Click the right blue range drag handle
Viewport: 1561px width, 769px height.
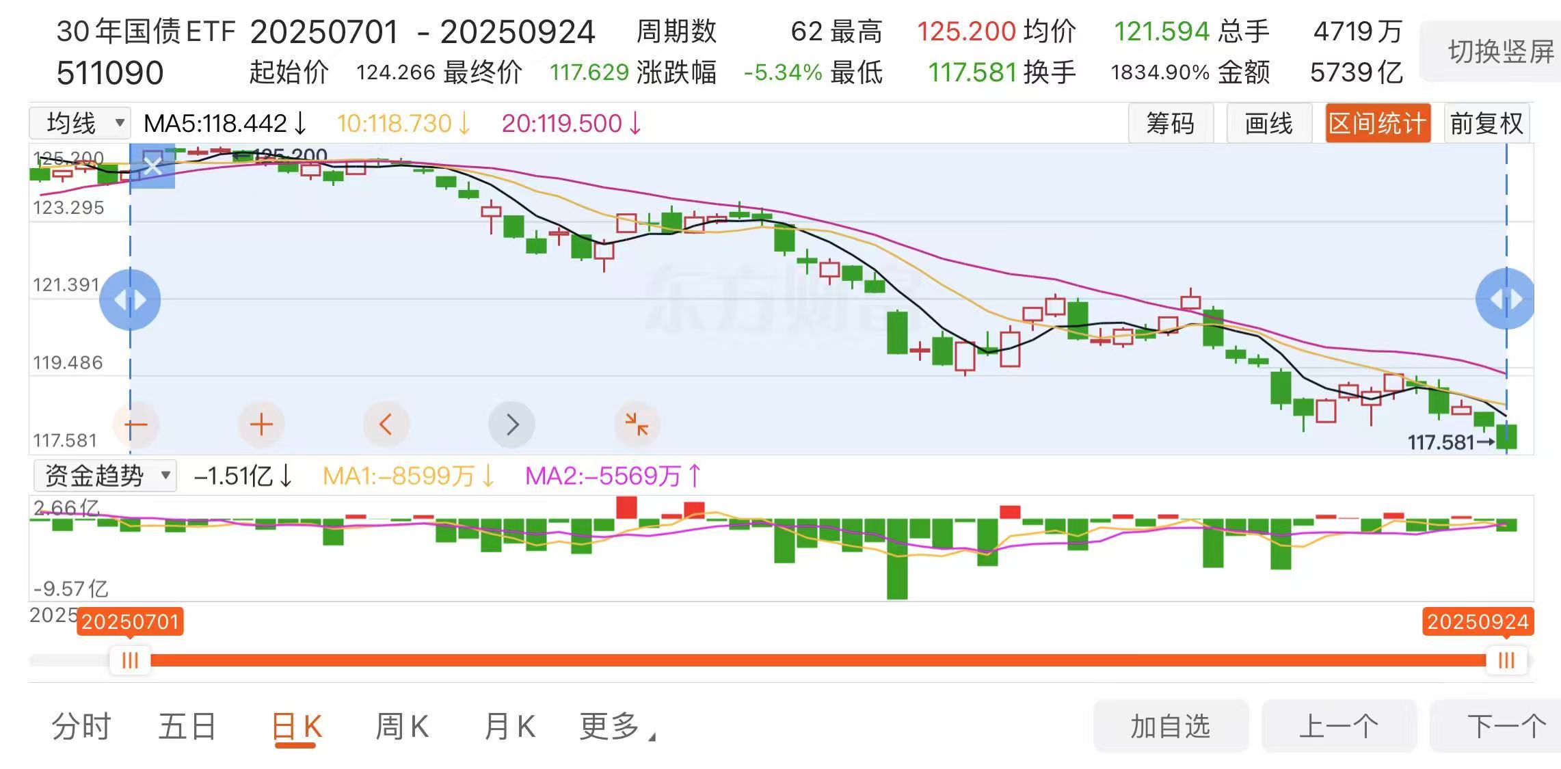click(x=1505, y=299)
